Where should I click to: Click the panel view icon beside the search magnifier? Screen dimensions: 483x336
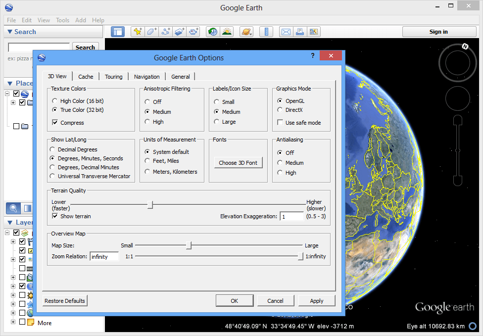[x=27, y=208]
